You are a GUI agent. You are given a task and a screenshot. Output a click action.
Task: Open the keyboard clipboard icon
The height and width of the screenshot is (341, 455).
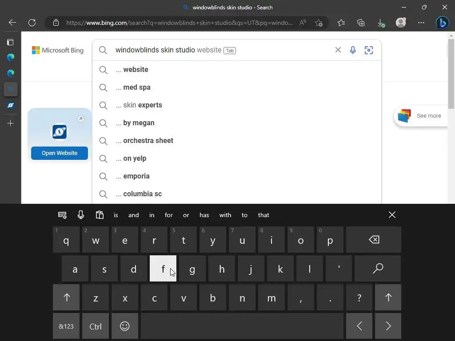pyautogui.click(x=100, y=215)
